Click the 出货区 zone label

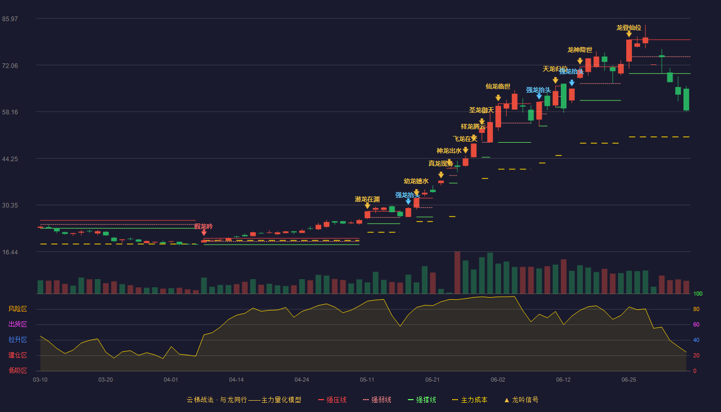point(18,324)
